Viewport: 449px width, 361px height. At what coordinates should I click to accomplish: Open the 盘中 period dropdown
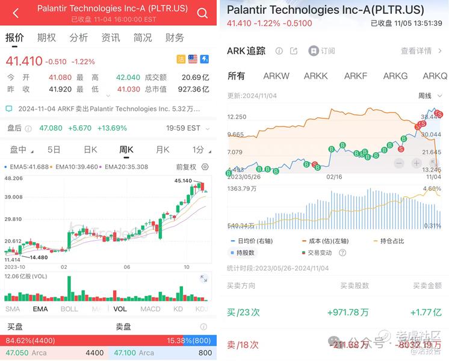[x=22, y=150]
